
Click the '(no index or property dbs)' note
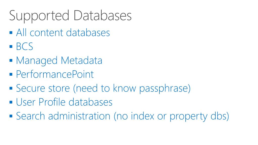pyautogui.click(x=171, y=116)
